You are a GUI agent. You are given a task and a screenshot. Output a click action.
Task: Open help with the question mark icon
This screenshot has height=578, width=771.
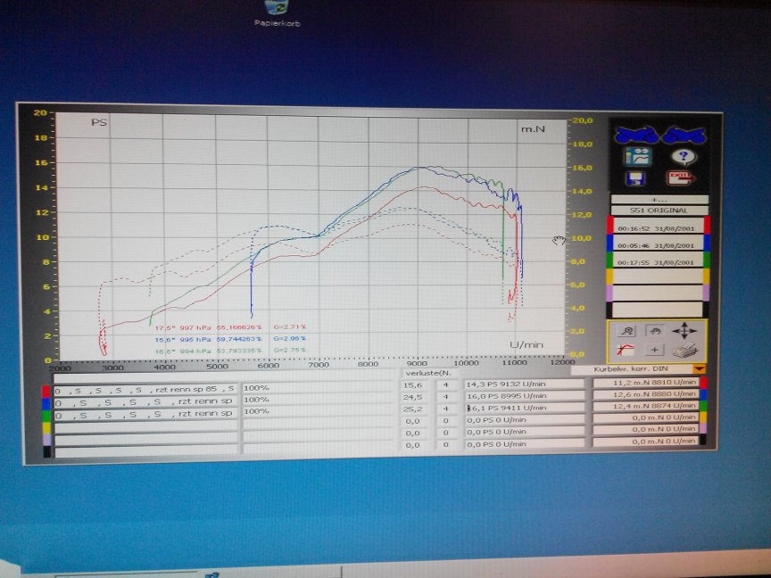[x=684, y=156]
